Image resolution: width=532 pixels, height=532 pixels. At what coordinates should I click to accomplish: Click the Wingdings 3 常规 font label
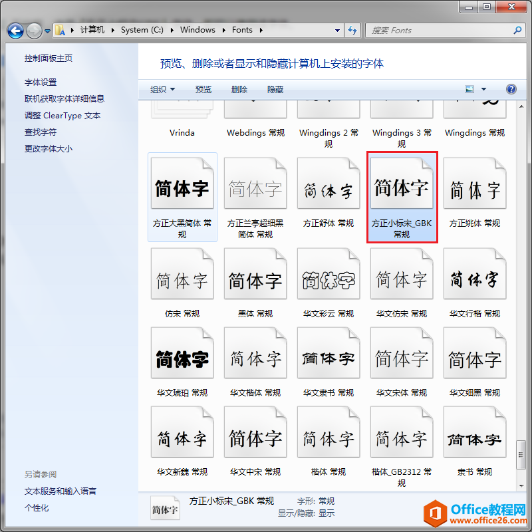(x=402, y=138)
